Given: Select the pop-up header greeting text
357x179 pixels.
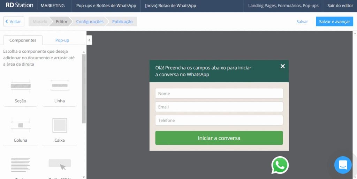Looking at the screenshot, I should 203,71.
